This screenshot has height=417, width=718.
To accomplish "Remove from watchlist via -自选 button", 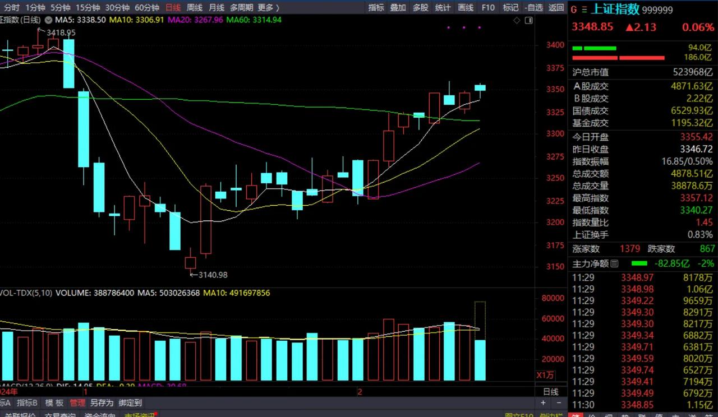I will pos(533,7).
